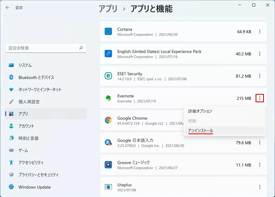Click the 設定の検索 search field
Screen dimensions: 275x197
[x=43, y=48]
